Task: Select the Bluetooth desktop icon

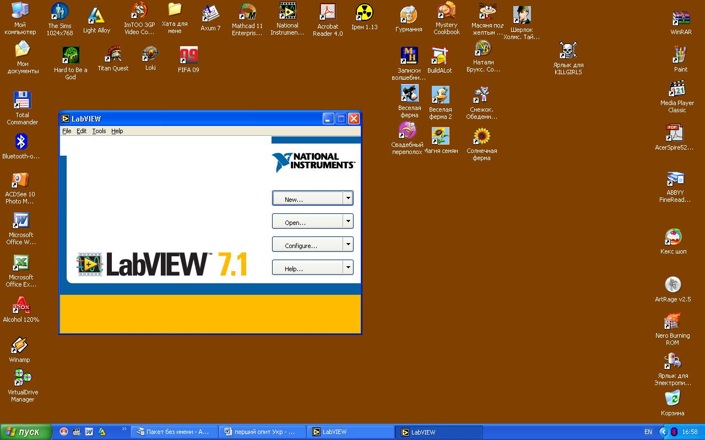Action: tap(21, 146)
